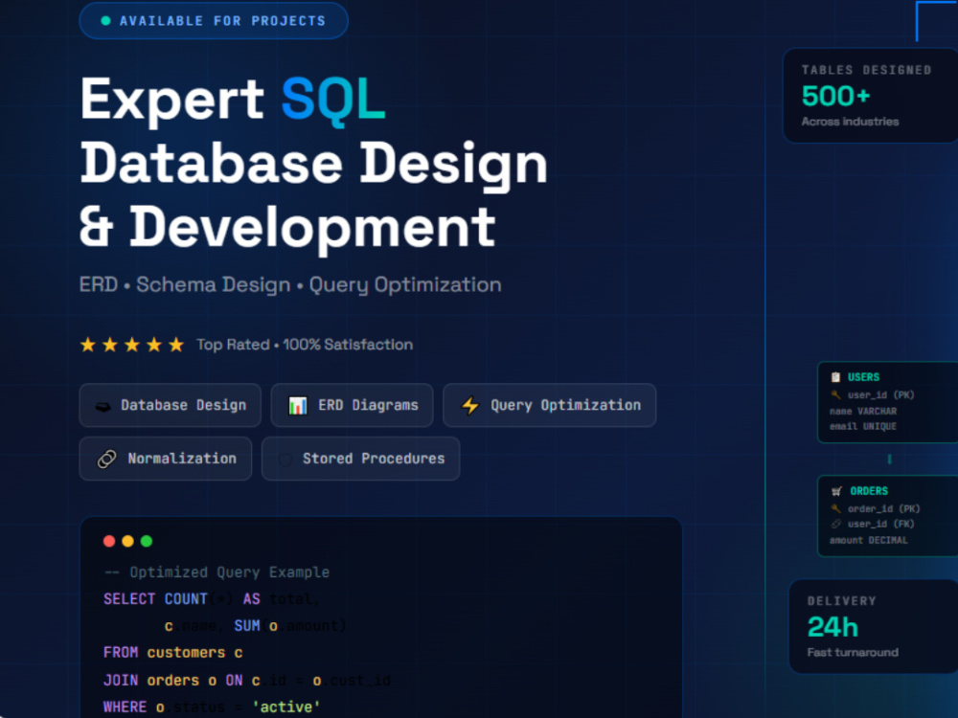
Task: Select the Query Optimization tag
Action: (549, 405)
